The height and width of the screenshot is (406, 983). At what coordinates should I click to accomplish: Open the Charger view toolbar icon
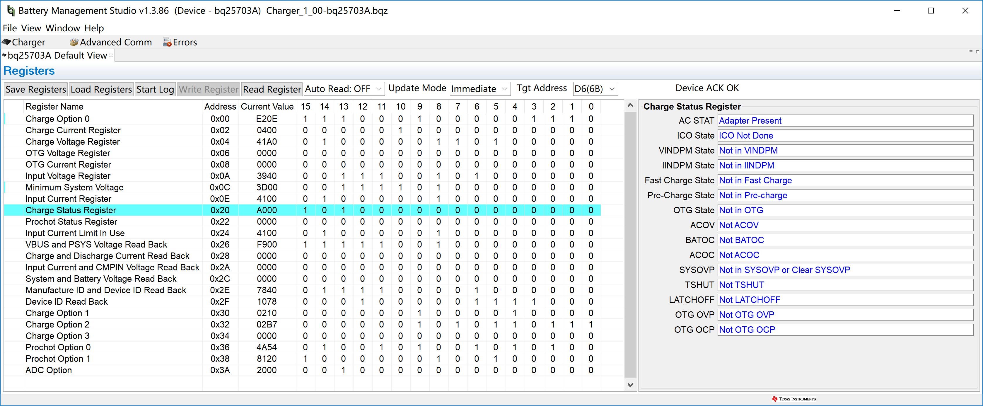click(x=24, y=42)
